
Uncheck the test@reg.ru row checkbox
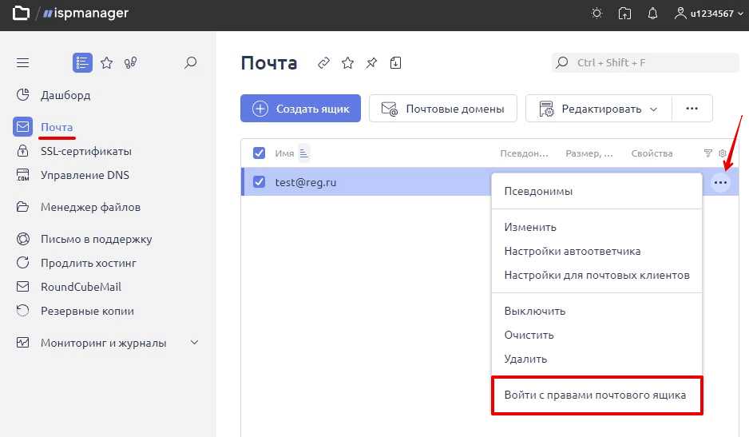(259, 181)
